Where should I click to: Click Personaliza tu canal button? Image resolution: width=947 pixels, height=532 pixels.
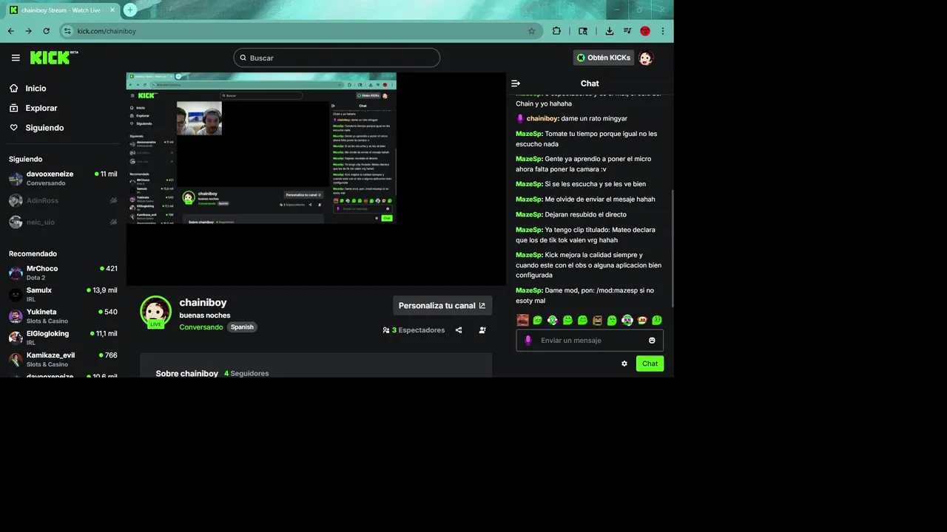(442, 305)
